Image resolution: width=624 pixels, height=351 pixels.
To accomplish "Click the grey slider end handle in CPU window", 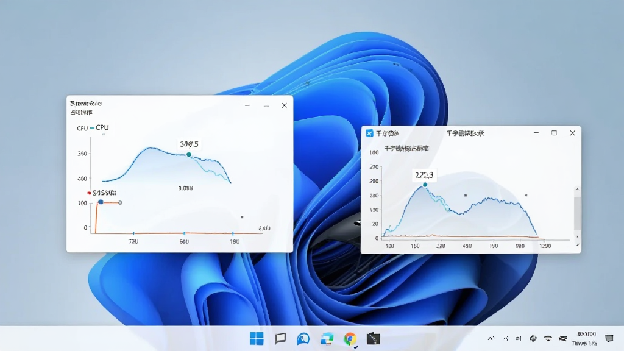I will pos(120,202).
